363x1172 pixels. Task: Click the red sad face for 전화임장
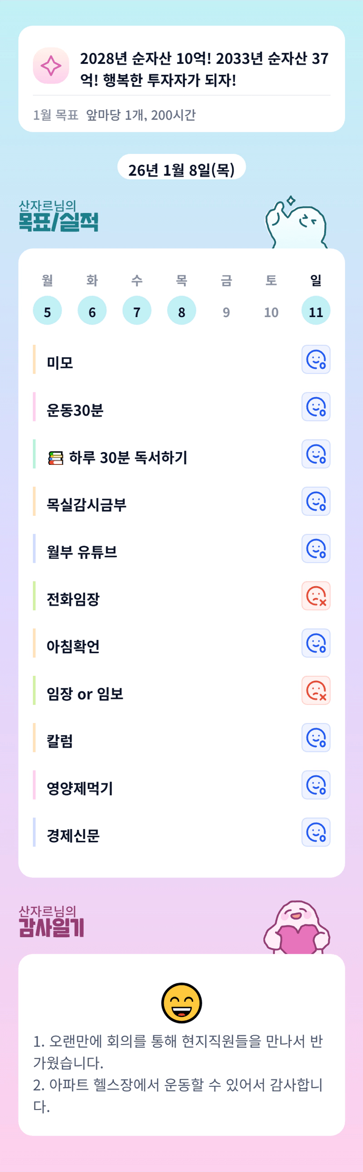pos(316,596)
